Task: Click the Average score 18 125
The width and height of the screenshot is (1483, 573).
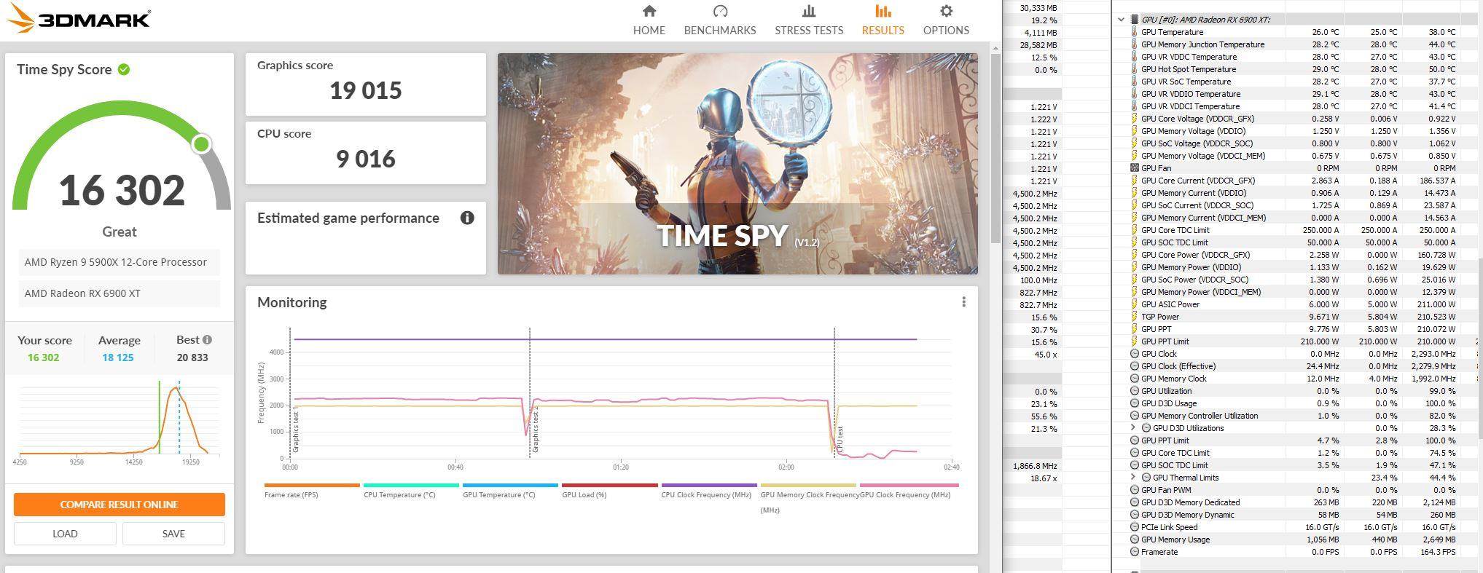Action: click(x=117, y=357)
